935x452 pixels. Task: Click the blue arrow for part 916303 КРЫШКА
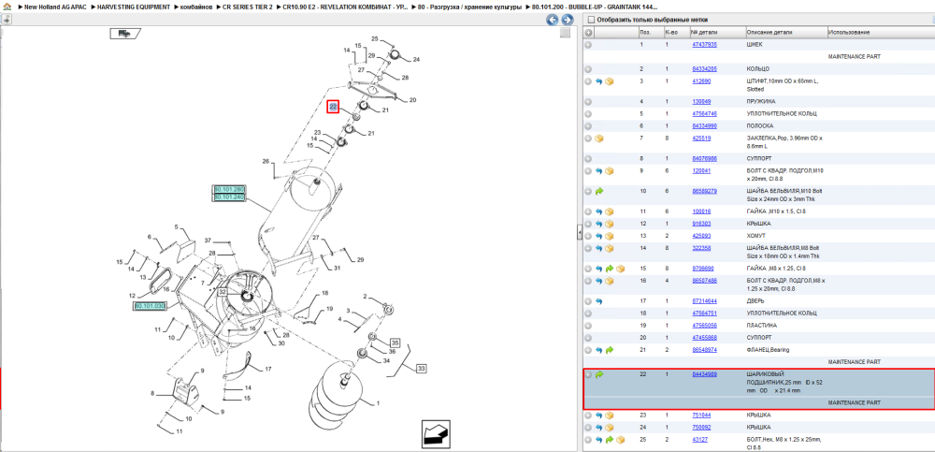[x=599, y=224]
